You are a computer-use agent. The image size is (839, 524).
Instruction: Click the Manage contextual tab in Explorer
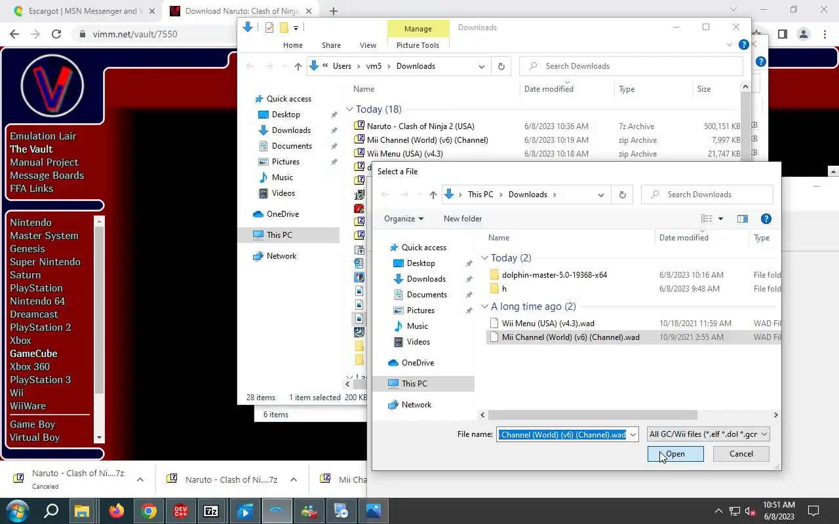coord(418,29)
